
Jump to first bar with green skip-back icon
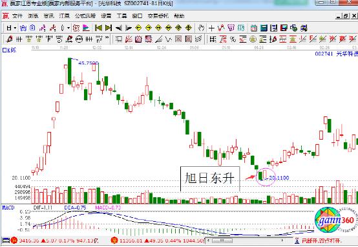(x=98, y=28)
